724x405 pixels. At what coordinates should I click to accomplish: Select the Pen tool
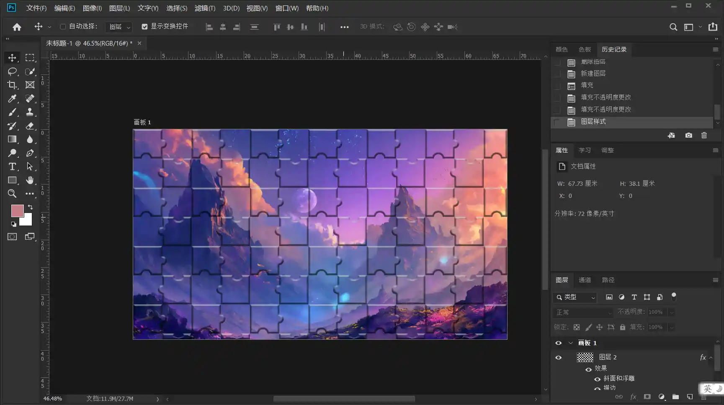[x=30, y=153]
